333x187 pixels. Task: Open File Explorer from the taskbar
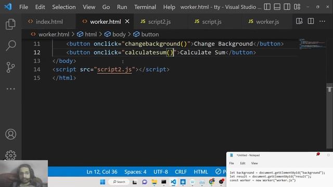point(154,182)
